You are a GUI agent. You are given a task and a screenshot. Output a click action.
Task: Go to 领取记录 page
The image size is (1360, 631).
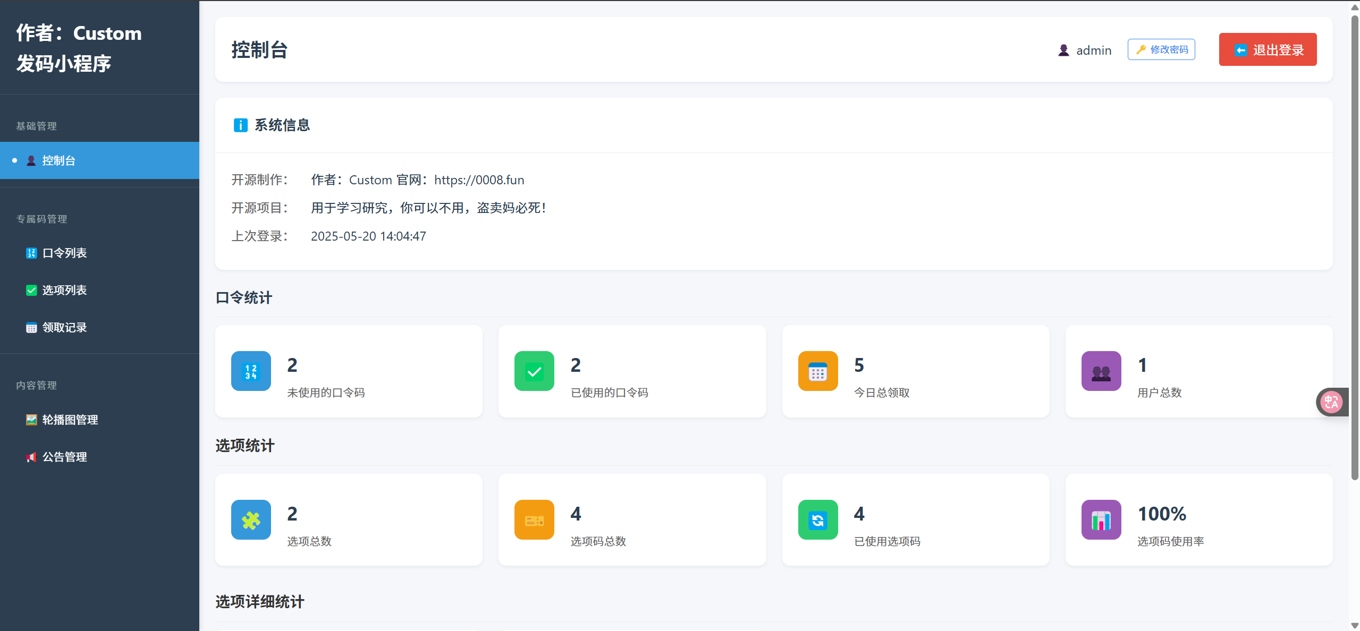[x=64, y=328]
